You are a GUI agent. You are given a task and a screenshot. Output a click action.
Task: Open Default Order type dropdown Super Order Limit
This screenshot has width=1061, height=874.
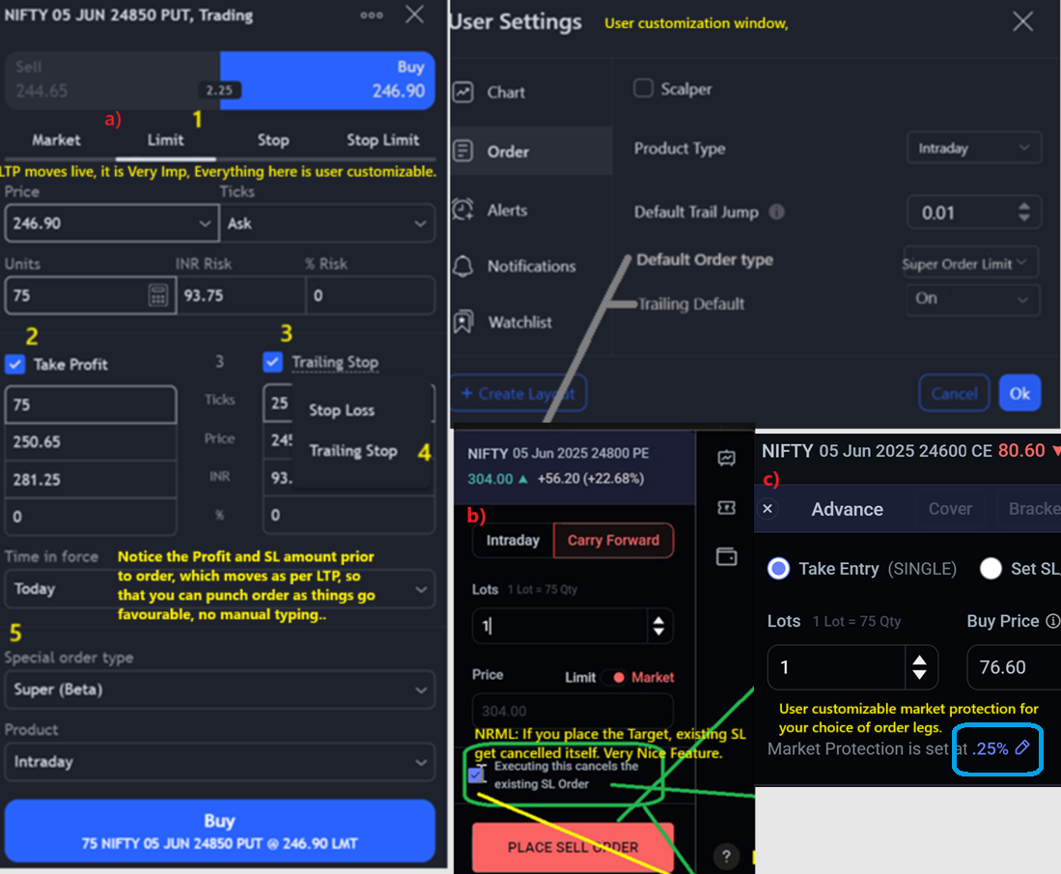pos(971,263)
